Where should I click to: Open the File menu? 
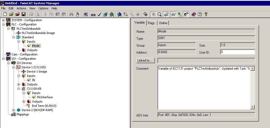tap(3, 8)
